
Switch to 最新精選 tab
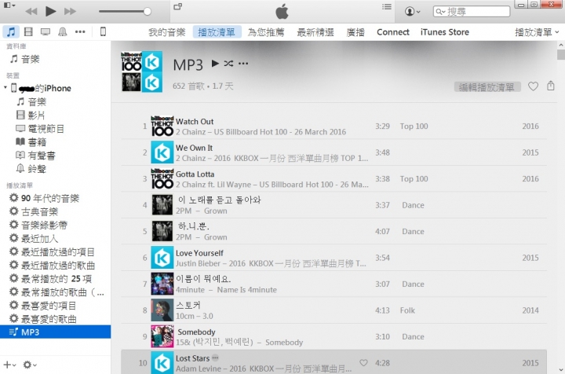315,32
